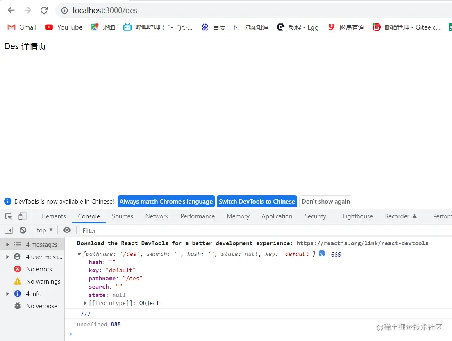452x341 pixels.
Task: Click the localhost:3000/des address bar
Action: pos(254,10)
